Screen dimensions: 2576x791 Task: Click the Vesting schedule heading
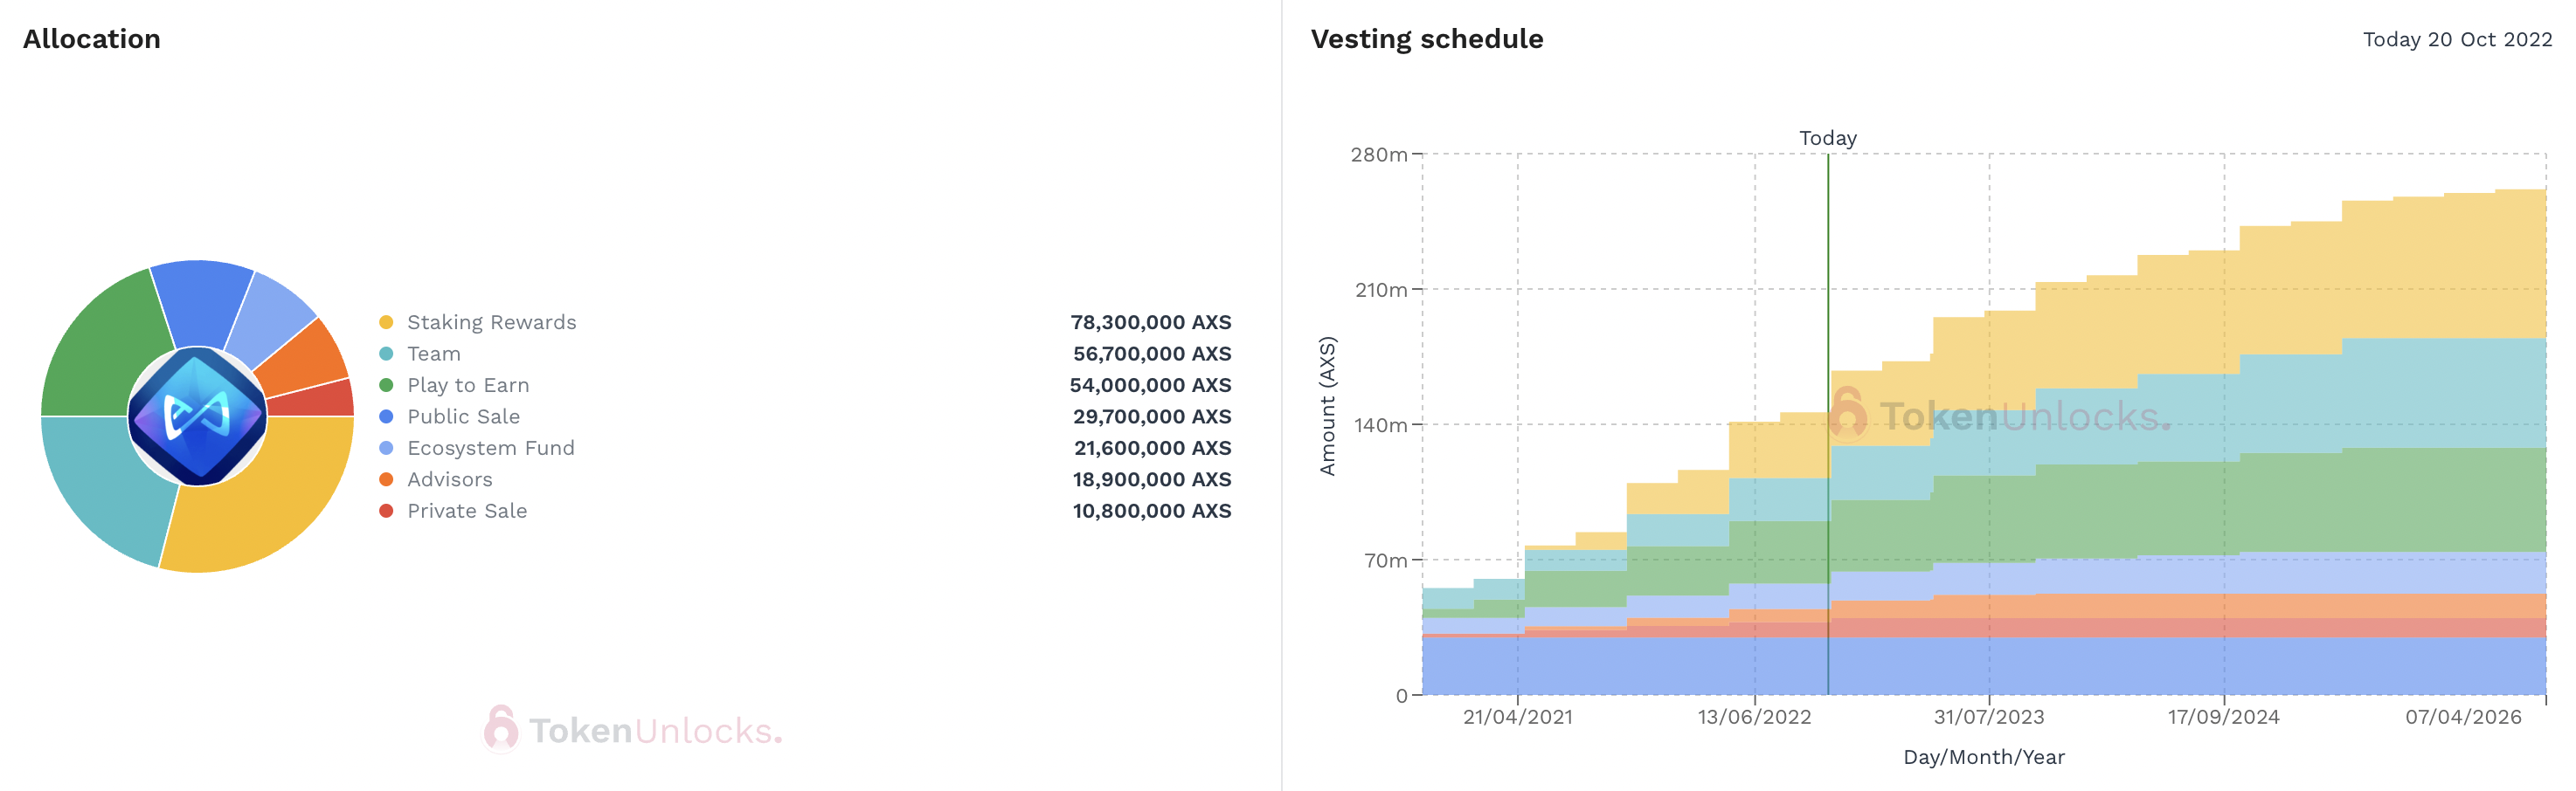(x=1426, y=39)
